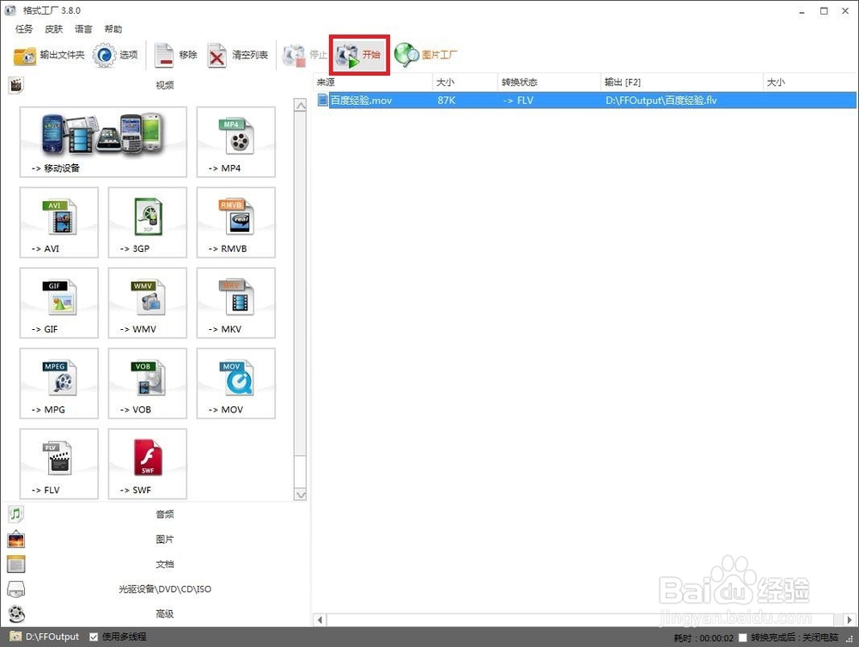The image size is (859, 647).
Task: Open the 任务 task menu
Action: [23, 29]
